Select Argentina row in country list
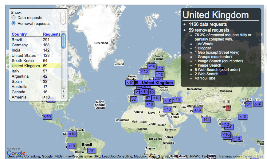Viewport: 267px width, 159px height. 36,76
